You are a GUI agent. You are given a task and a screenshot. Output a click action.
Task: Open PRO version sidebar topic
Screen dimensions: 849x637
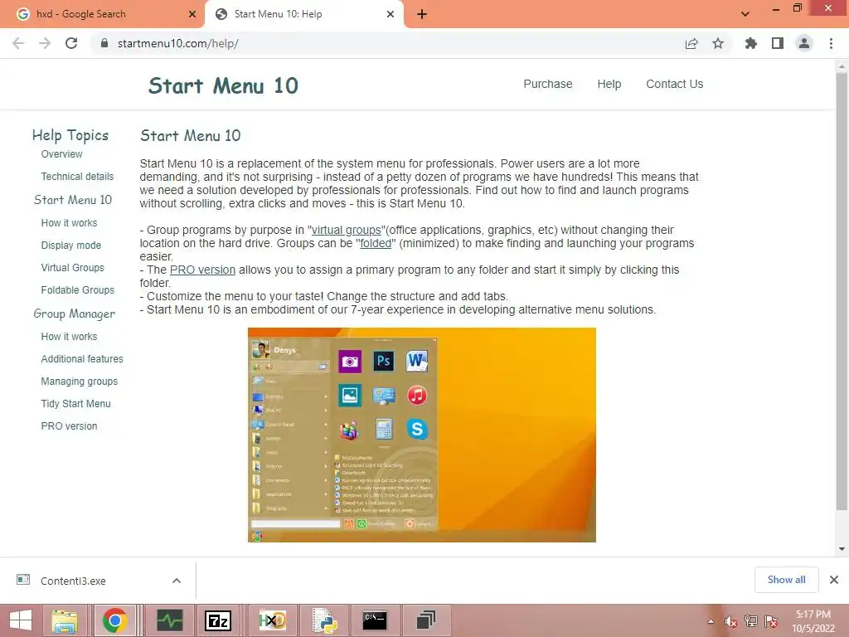[x=70, y=426]
